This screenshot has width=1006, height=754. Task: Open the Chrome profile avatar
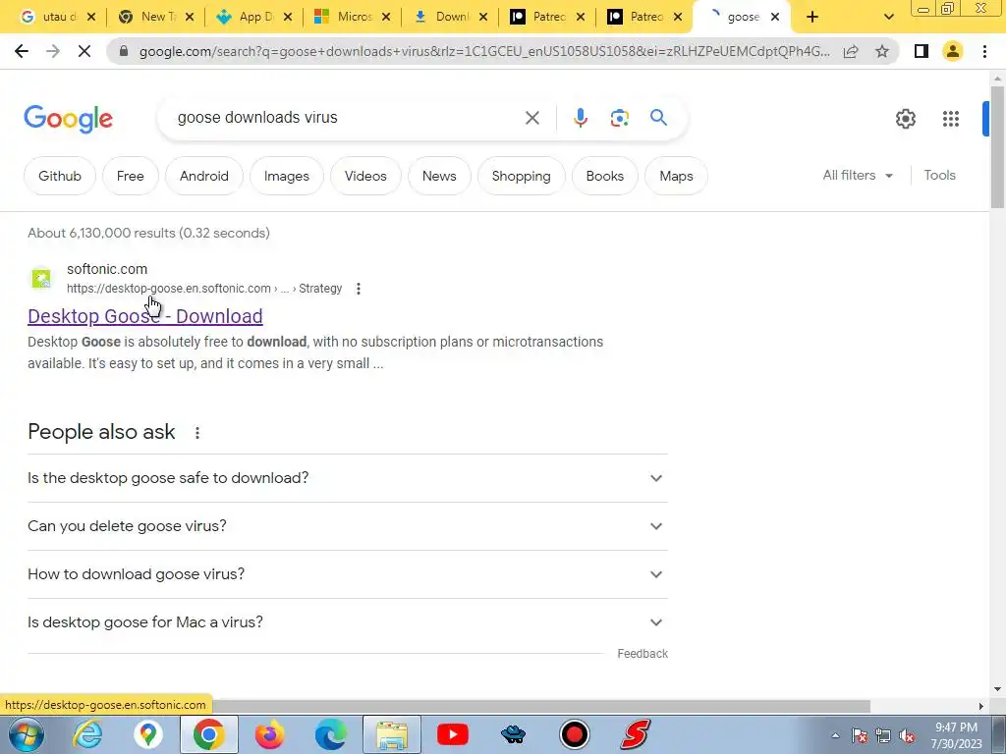(953, 51)
